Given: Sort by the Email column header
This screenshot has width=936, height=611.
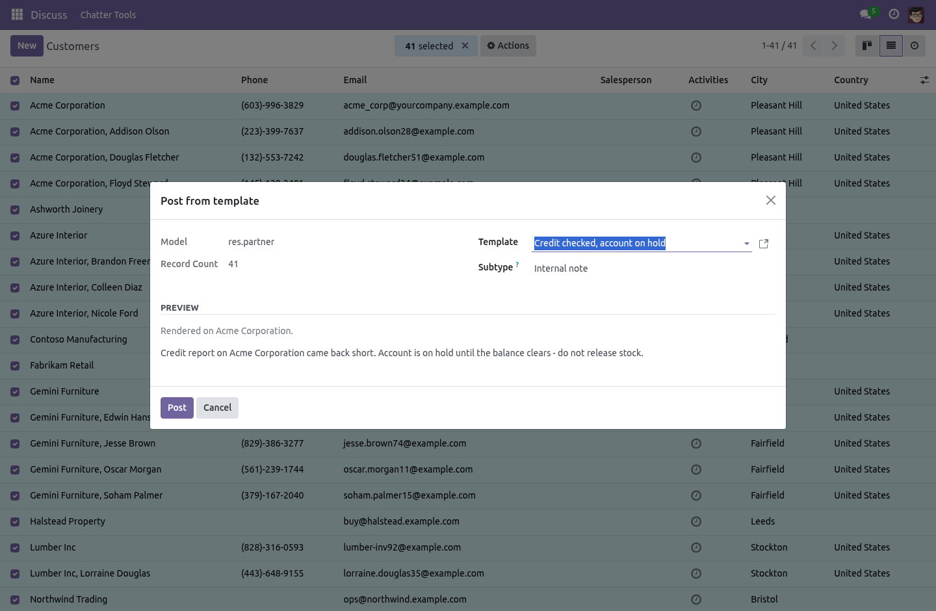Looking at the screenshot, I should pyautogui.click(x=355, y=80).
